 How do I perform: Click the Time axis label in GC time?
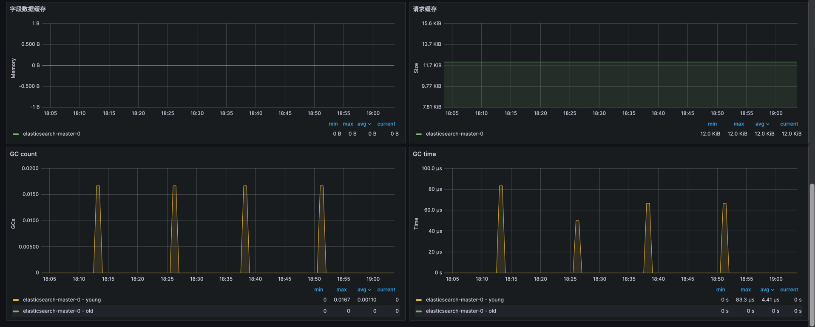click(x=416, y=224)
